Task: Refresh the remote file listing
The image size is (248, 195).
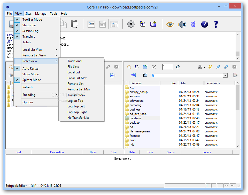Action: click(x=178, y=67)
